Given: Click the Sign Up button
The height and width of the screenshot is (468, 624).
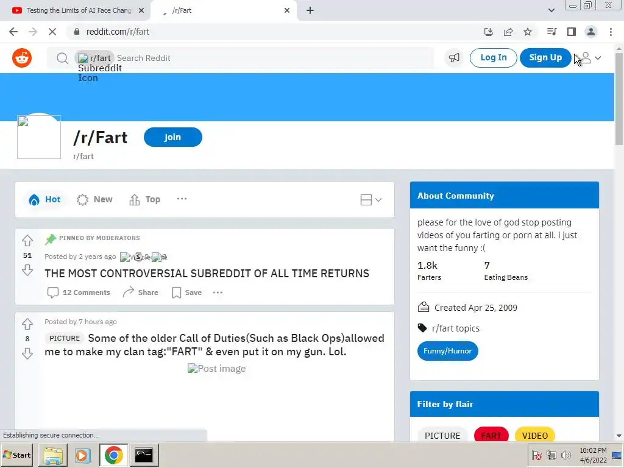Looking at the screenshot, I should 545,58.
